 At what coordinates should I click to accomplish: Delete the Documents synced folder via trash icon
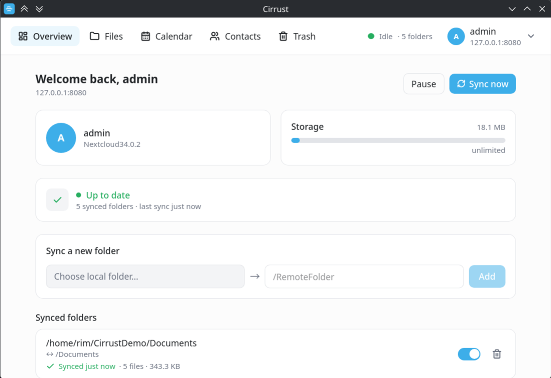click(496, 354)
